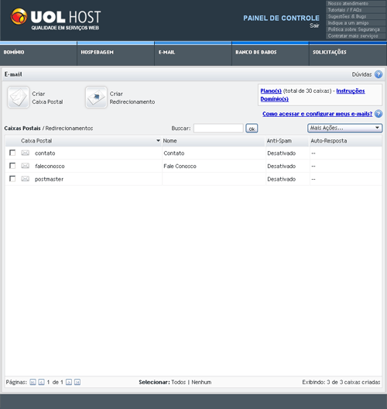
Task: Click the Nome column header
Action: 213,141
